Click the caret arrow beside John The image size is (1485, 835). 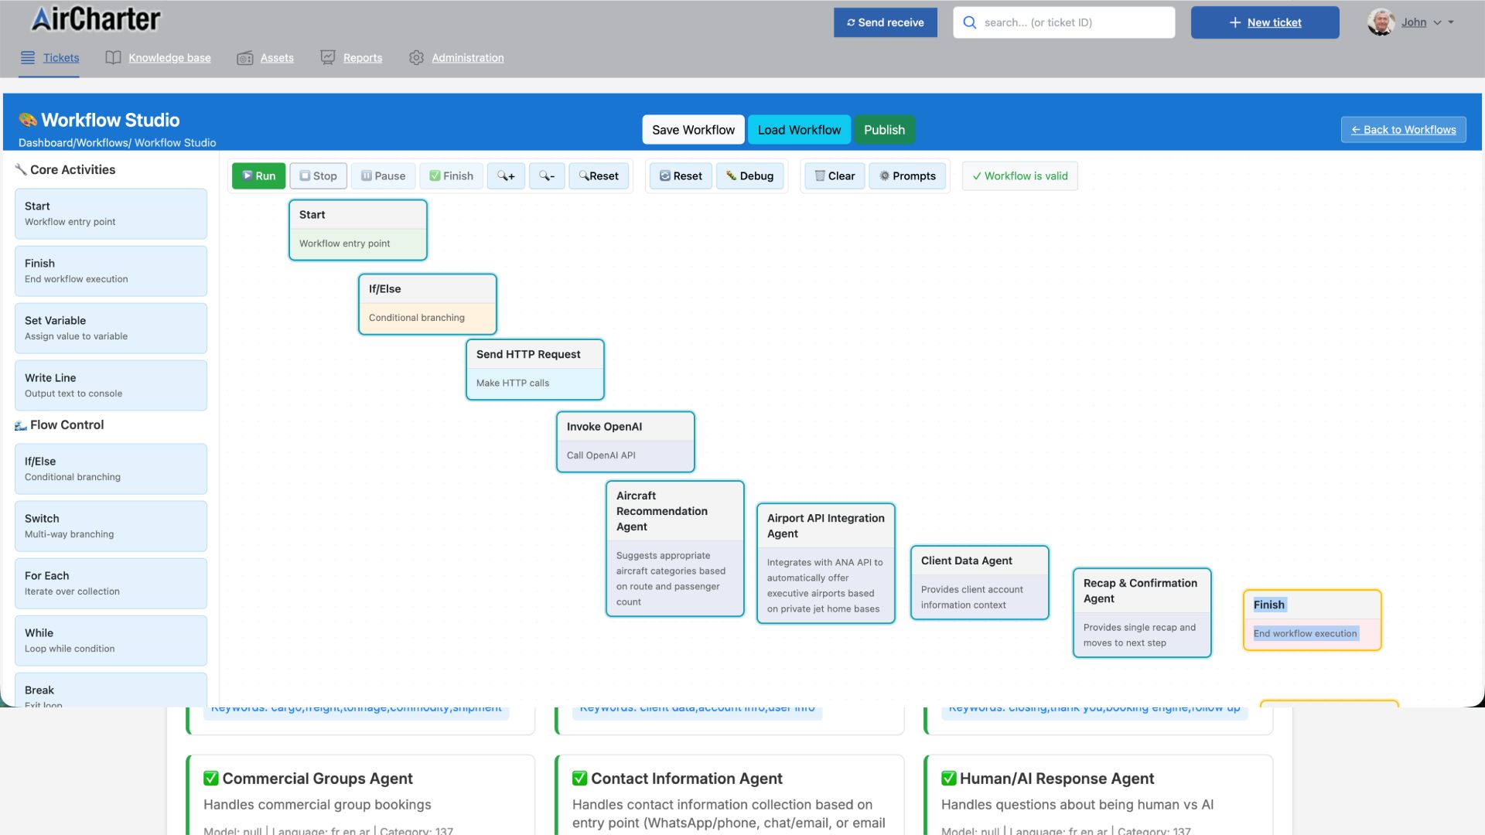(1451, 22)
